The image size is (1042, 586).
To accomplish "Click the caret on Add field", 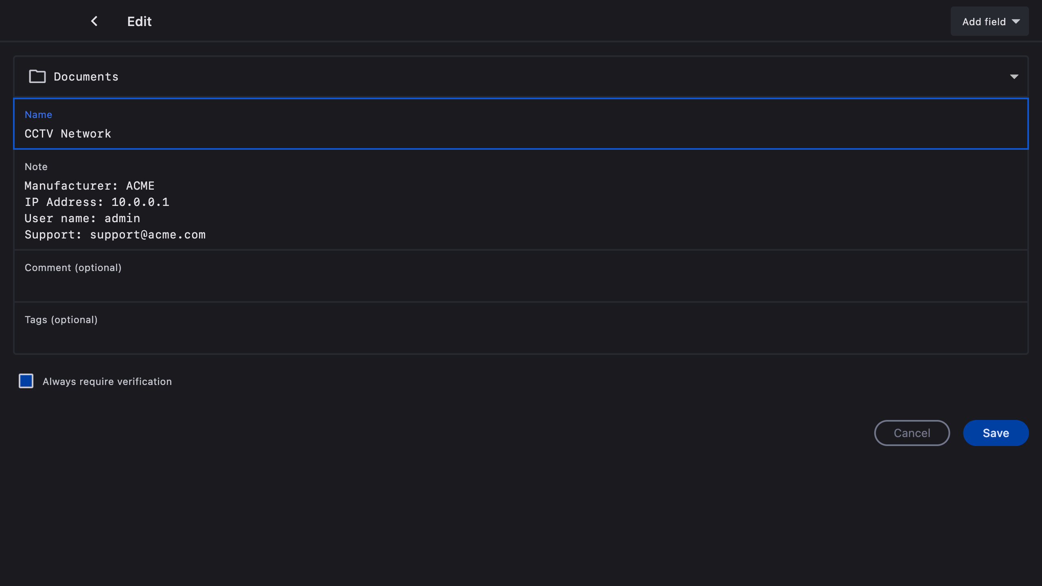I will [1016, 22].
